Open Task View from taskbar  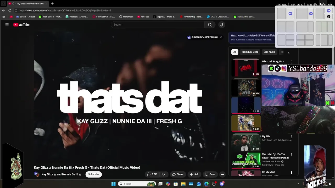pyautogui.click(x=160, y=184)
